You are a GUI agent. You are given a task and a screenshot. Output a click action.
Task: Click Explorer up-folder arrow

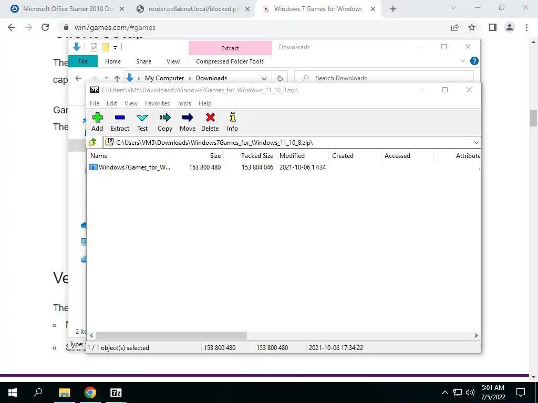tap(117, 78)
